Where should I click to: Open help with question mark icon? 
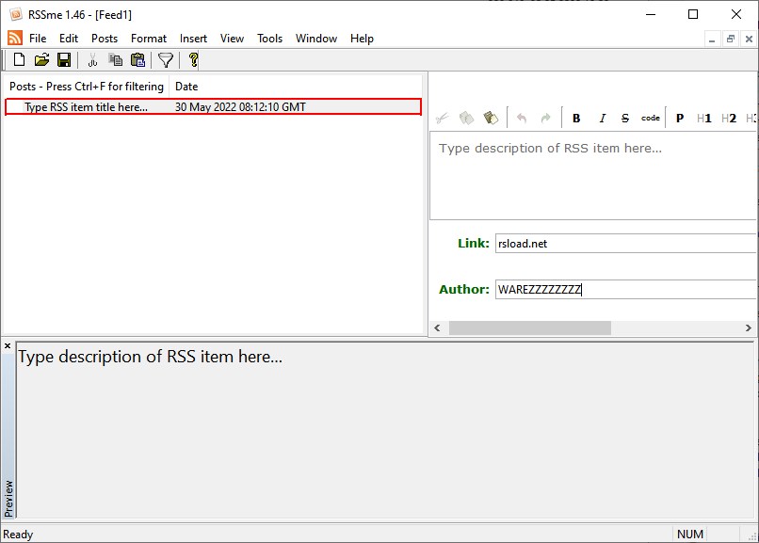click(193, 60)
